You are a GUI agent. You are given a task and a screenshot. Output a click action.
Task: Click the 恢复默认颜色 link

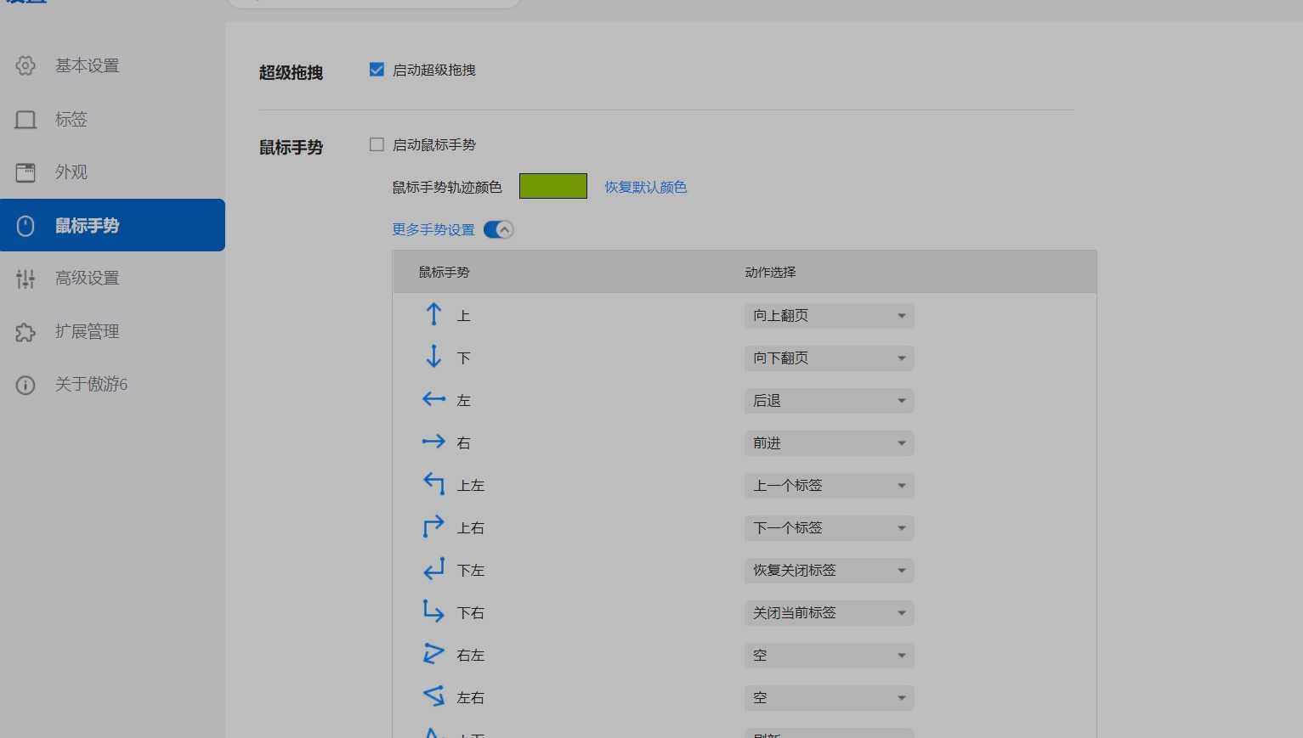(x=645, y=187)
